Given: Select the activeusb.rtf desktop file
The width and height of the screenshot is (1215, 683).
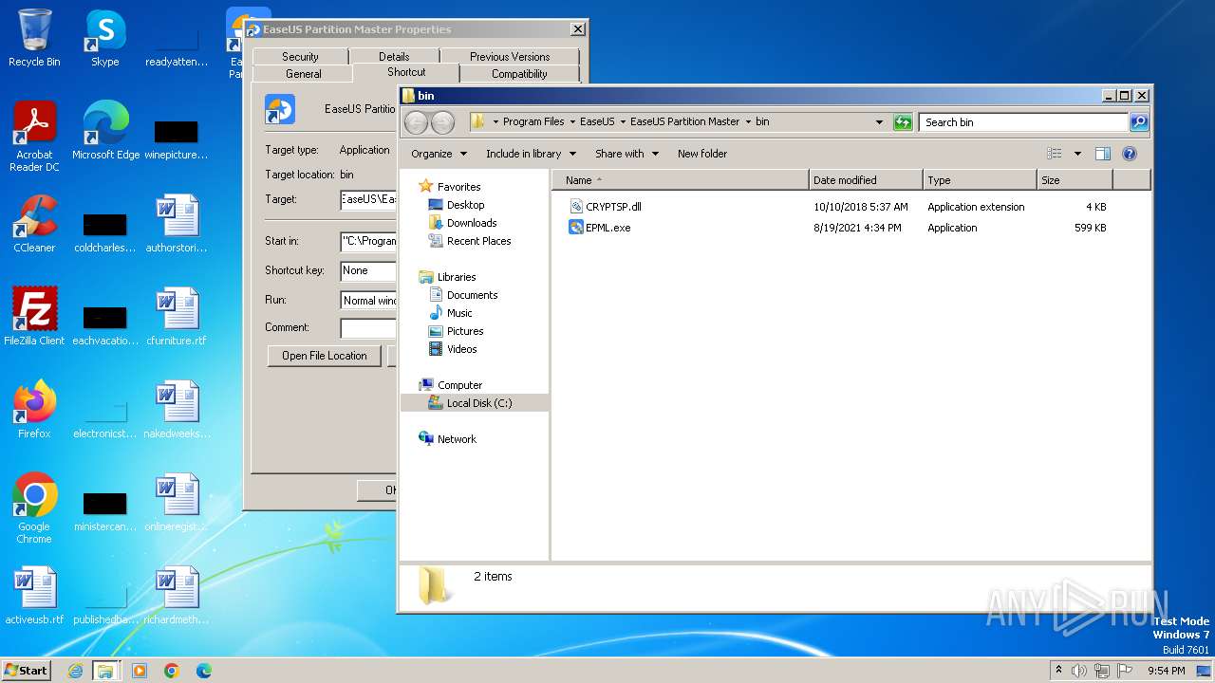Looking at the screenshot, I should click(x=34, y=596).
